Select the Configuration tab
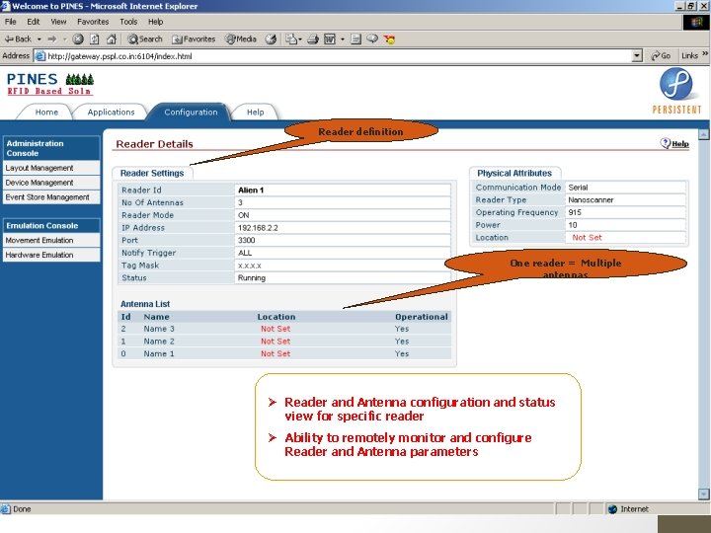 coord(191,112)
